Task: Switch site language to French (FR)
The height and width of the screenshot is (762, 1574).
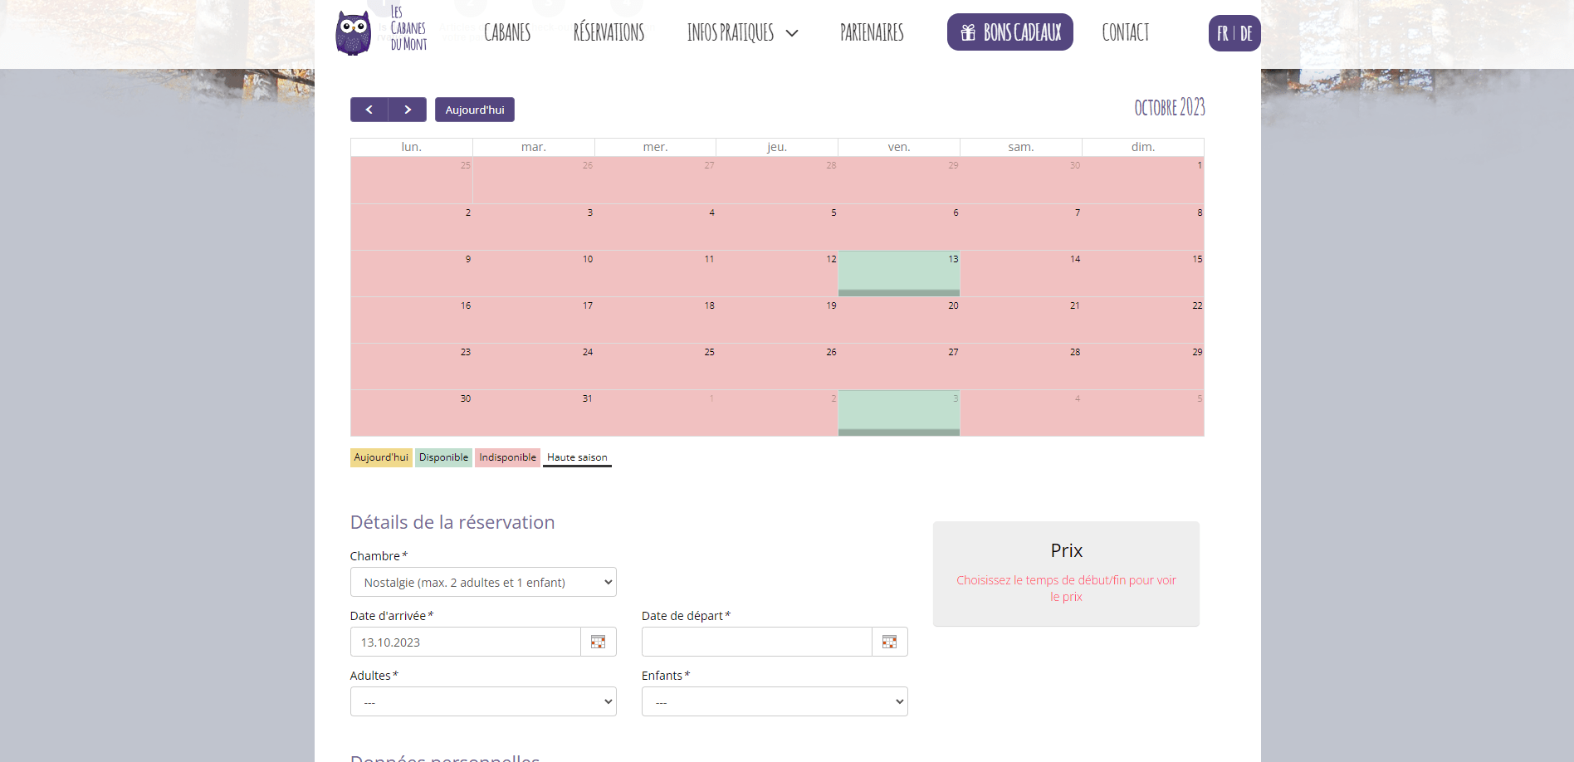Action: click(x=1223, y=34)
